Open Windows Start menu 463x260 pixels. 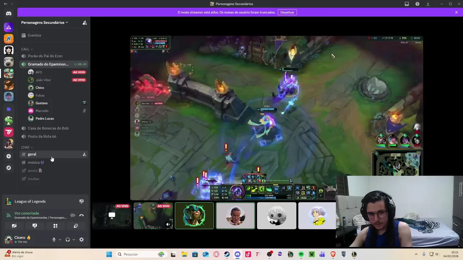pyautogui.click(x=109, y=254)
